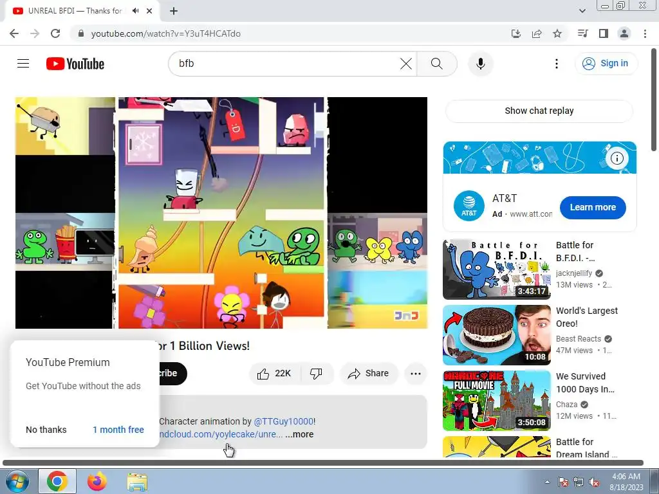Click the video player area

(x=221, y=212)
